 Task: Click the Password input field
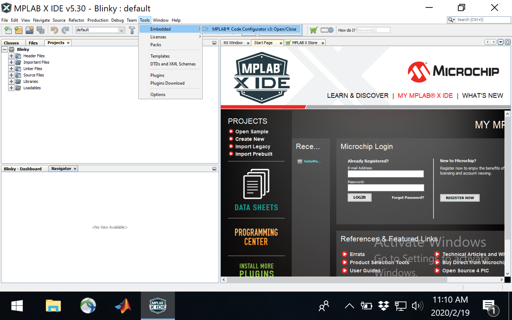click(385, 188)
